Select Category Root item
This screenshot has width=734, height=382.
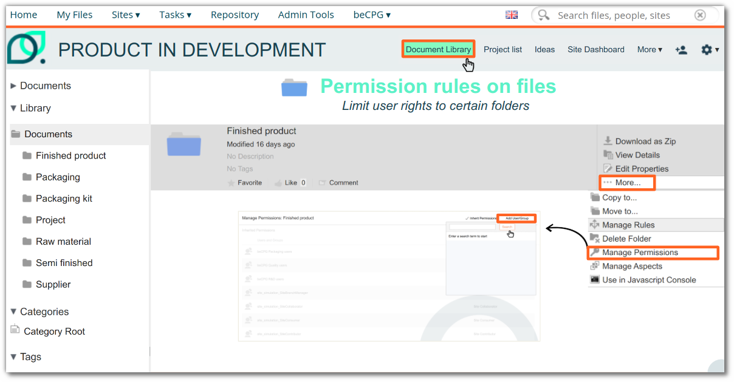[x=54, y=332]
